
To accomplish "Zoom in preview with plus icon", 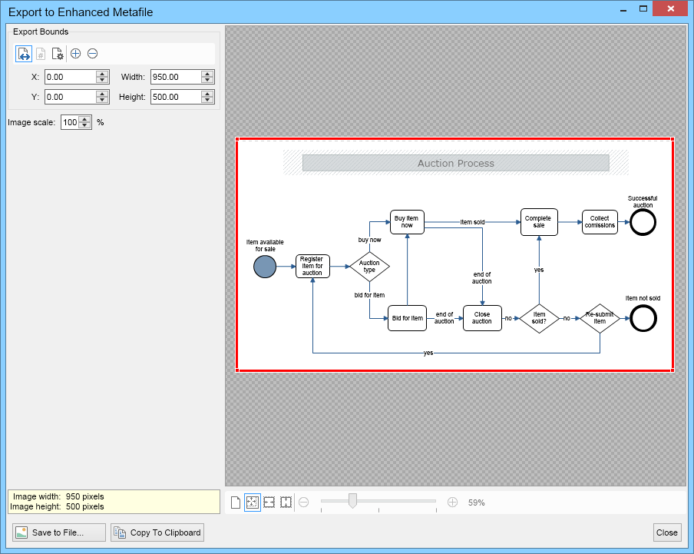I will (x=452, y=503).
